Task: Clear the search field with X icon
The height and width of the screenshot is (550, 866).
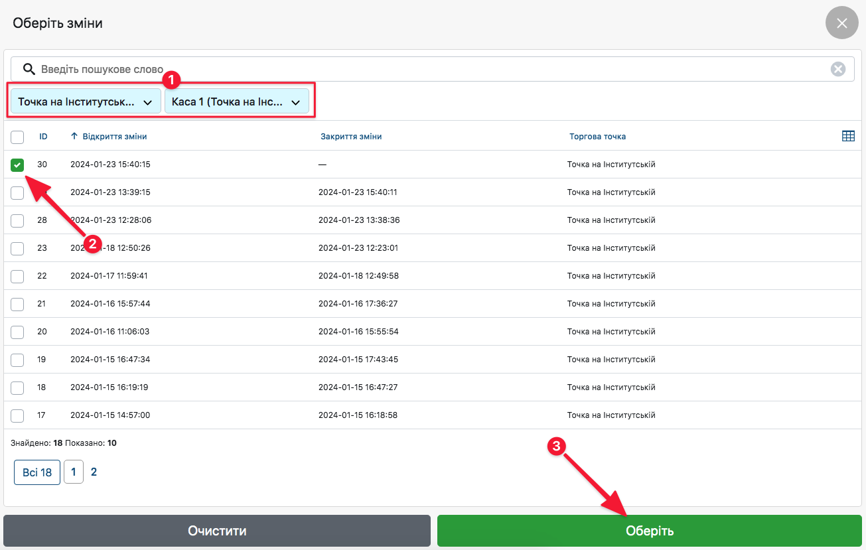Action: click(838, 69)
